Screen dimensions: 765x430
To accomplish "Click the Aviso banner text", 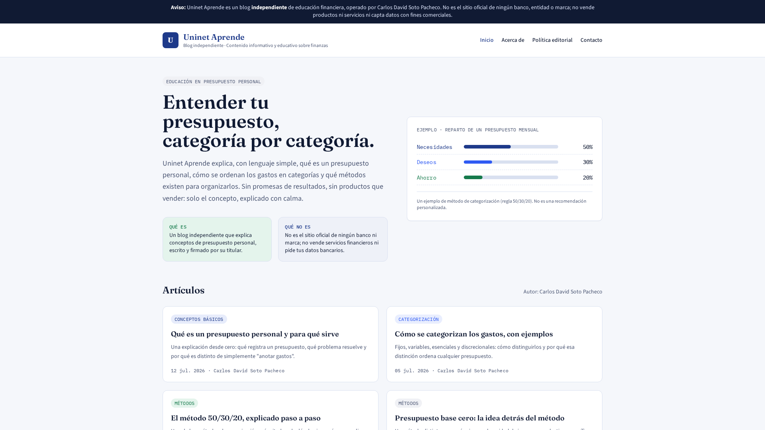I will pyautogui.click(x=382, y=11).
